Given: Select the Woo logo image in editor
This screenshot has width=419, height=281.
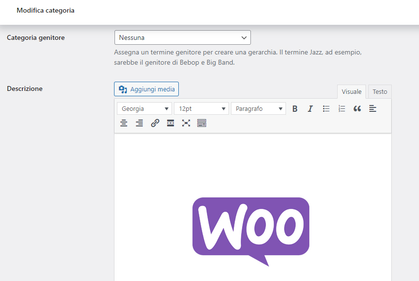Looking at the screenshot, I should coord(251,232).
